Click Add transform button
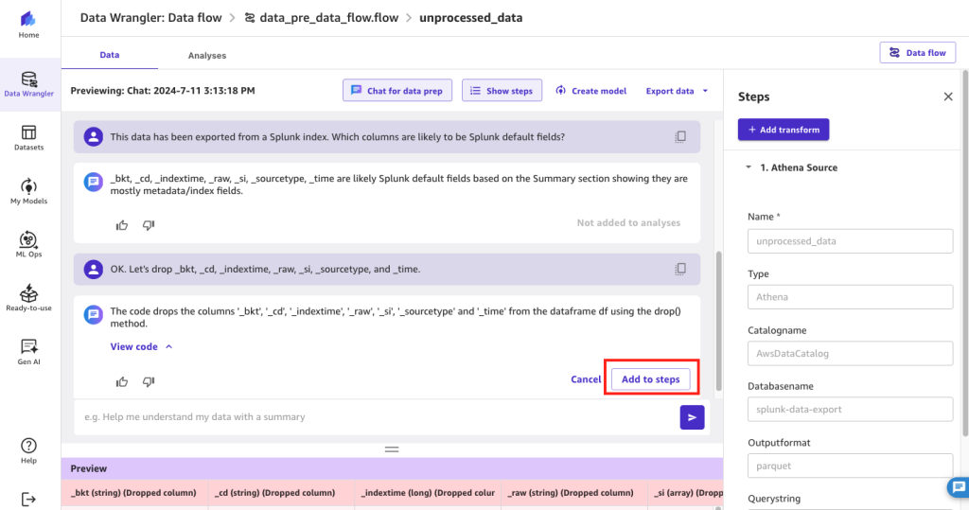Image resolution: width=969 pixels, height=510 pixels. point(784,130)
